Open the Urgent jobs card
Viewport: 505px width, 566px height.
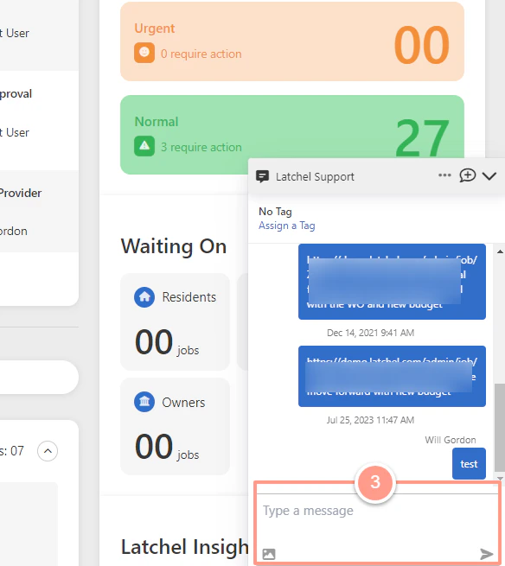(x=292, y=41)
